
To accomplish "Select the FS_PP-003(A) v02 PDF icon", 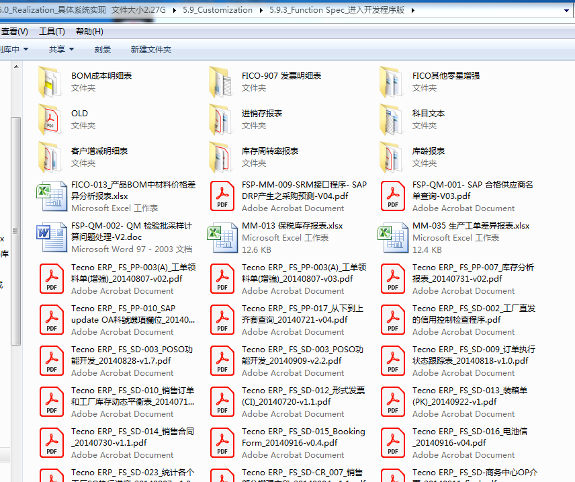I will [51, 279].
